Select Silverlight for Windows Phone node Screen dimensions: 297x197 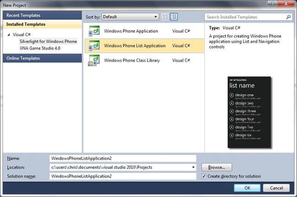[48, 41]
